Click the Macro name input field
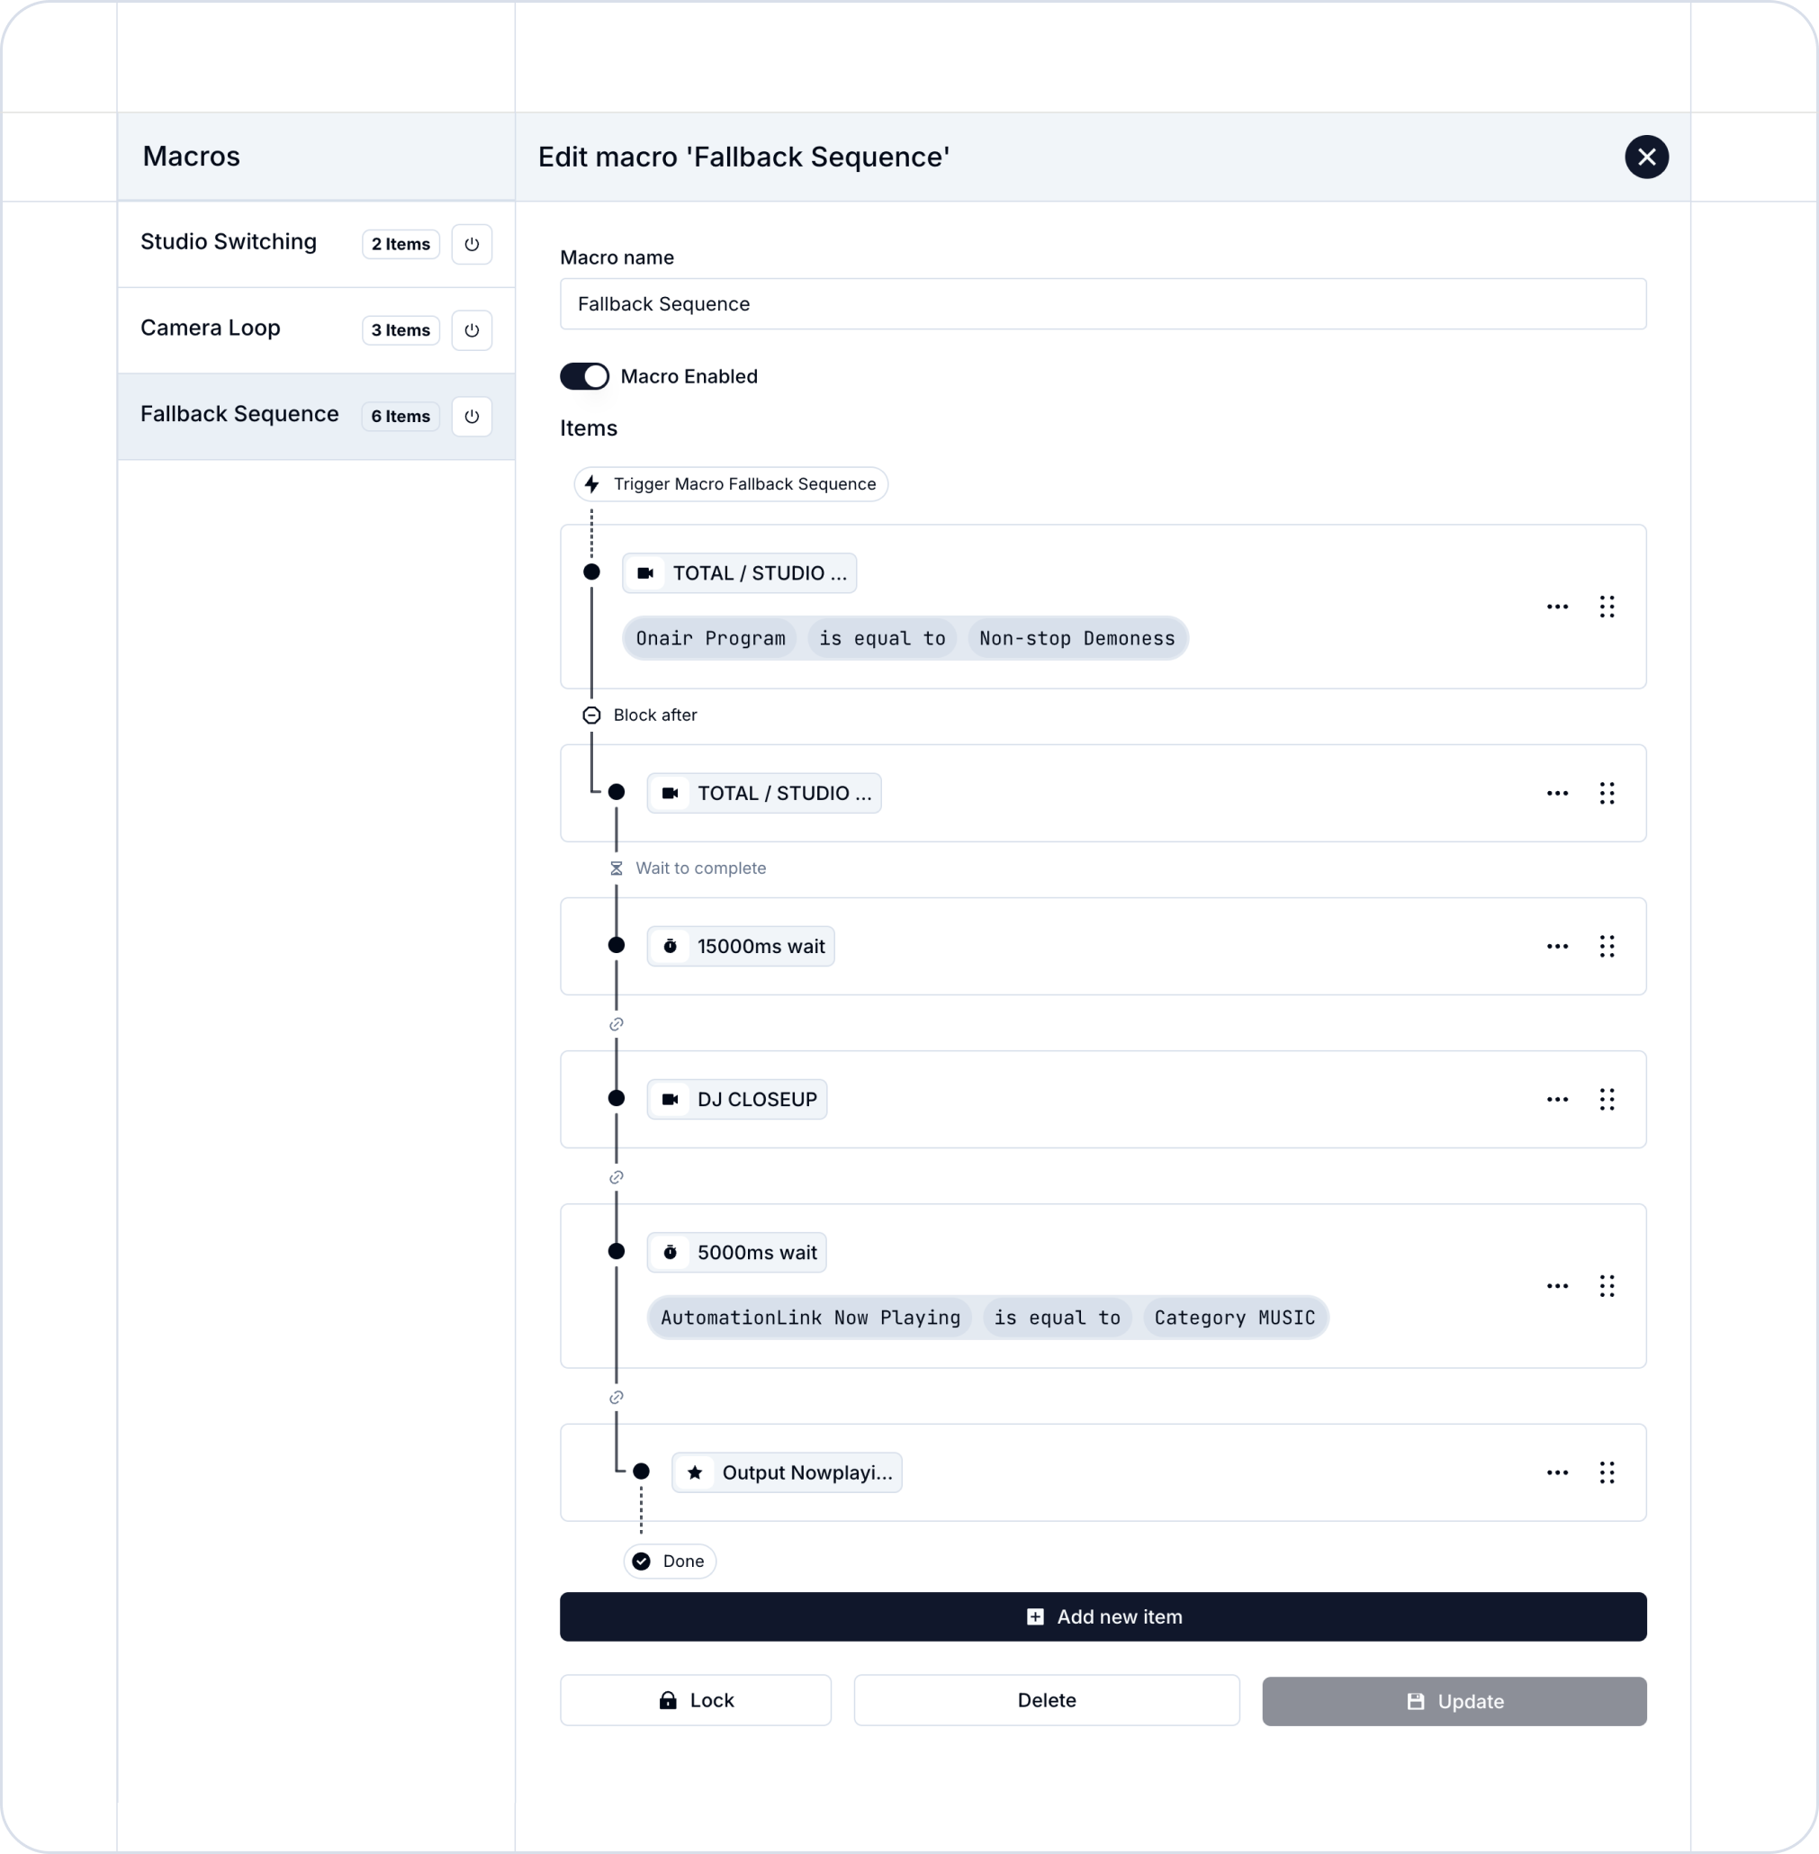The image size is (1819, 1854). click(1103, 303)
